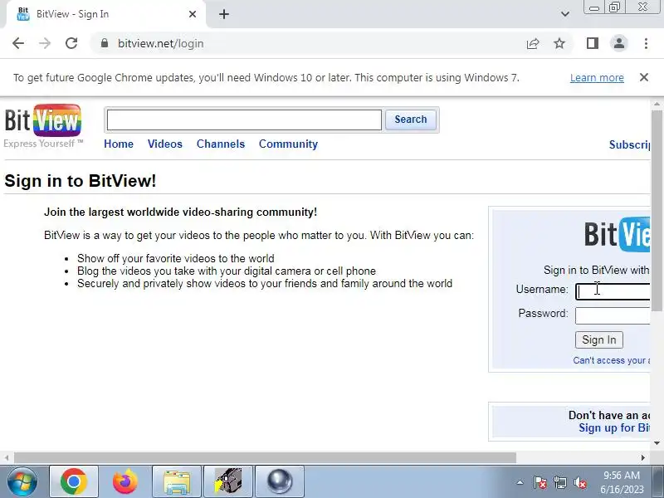Image resolution: width=664 pixels, height=498 pixels.
Task: Expand the tab search chevron
Action: click(565, 14)
